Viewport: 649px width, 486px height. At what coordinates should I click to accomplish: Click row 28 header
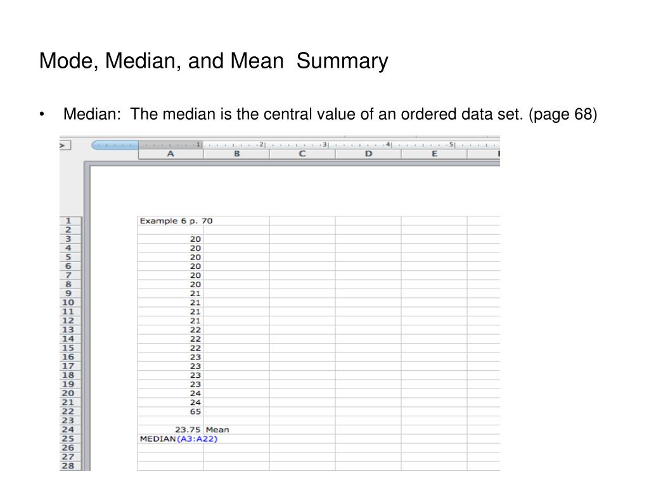click(x=70, y=466)
